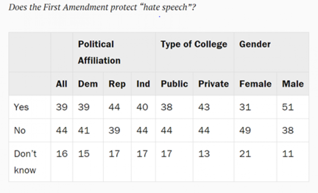The image size is (318, 193).
Task: Select the 'Type of College' header cell
Action: [194, 44]
